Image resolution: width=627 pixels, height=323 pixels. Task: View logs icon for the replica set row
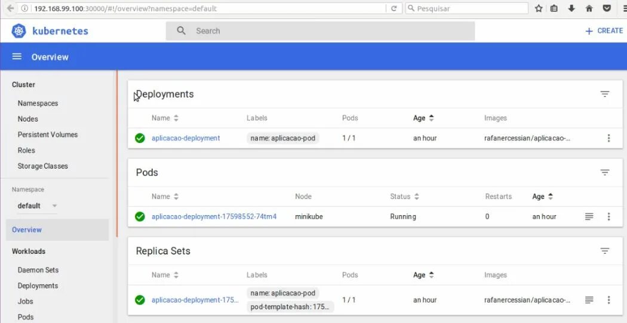(589, 300)
